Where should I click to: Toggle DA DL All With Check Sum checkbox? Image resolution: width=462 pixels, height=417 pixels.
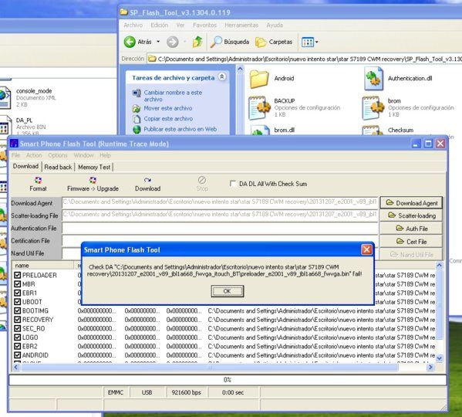point(233,184)
